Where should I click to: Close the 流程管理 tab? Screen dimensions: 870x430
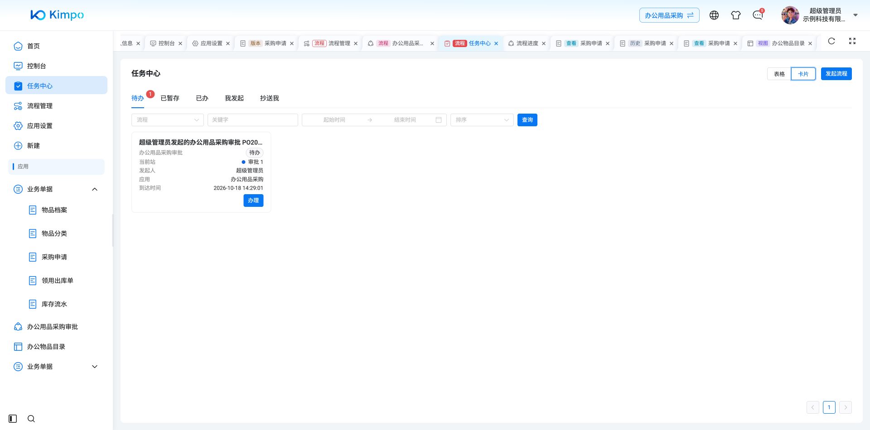[356, 43]
